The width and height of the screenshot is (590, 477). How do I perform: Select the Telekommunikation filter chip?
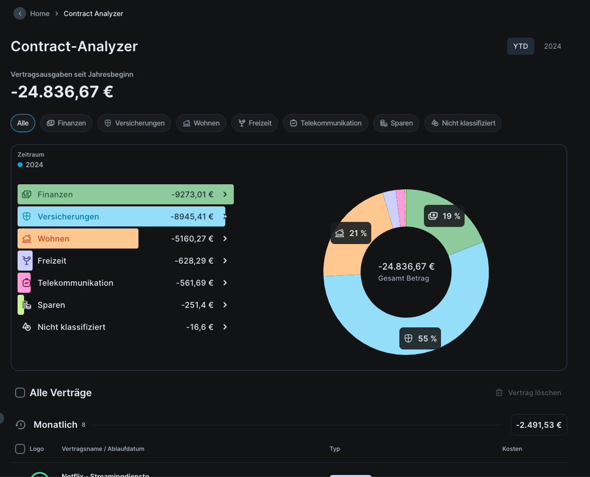click(325, 123)
